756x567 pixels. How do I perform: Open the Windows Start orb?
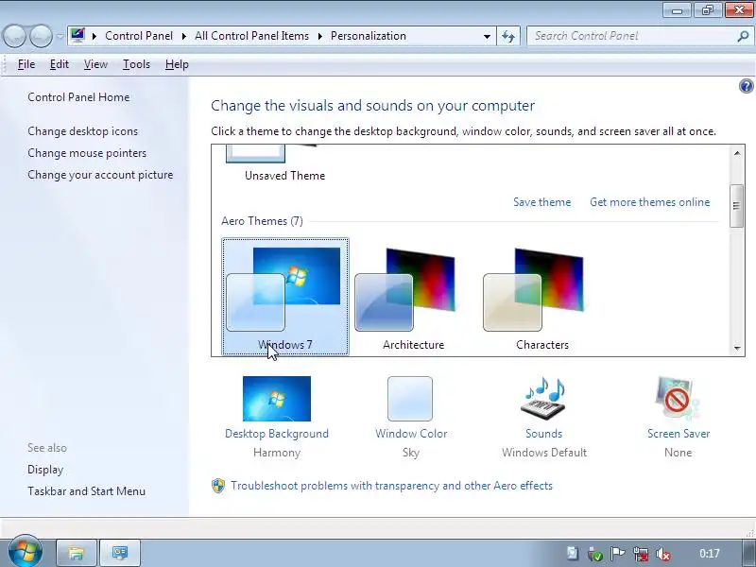(x=26, y=552)
